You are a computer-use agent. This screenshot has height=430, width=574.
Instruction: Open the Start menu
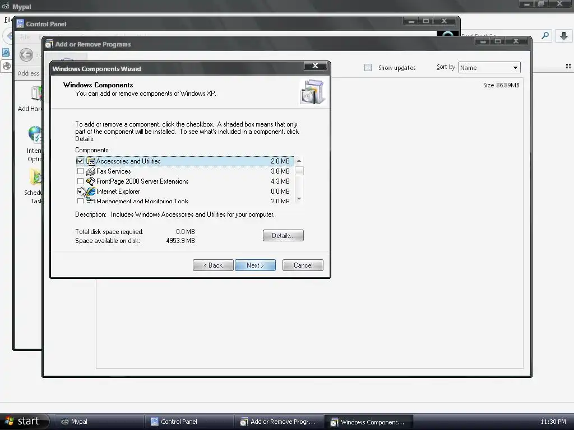(x=24, y=421)
